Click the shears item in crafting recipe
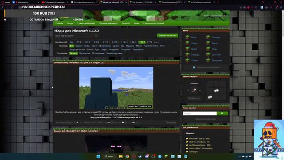The image size is (284, 160). click(194, 90)
